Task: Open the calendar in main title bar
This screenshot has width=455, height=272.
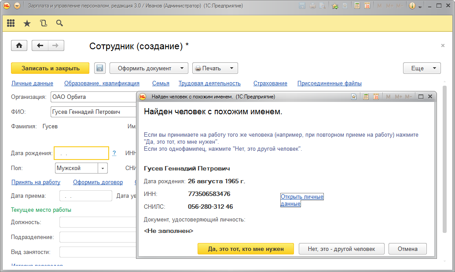Action: click(x=367, y=6)
